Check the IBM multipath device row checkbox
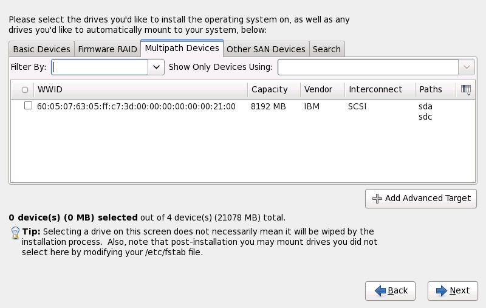Image resolution: width=486 pixels, height=308 pixels. 28,106
